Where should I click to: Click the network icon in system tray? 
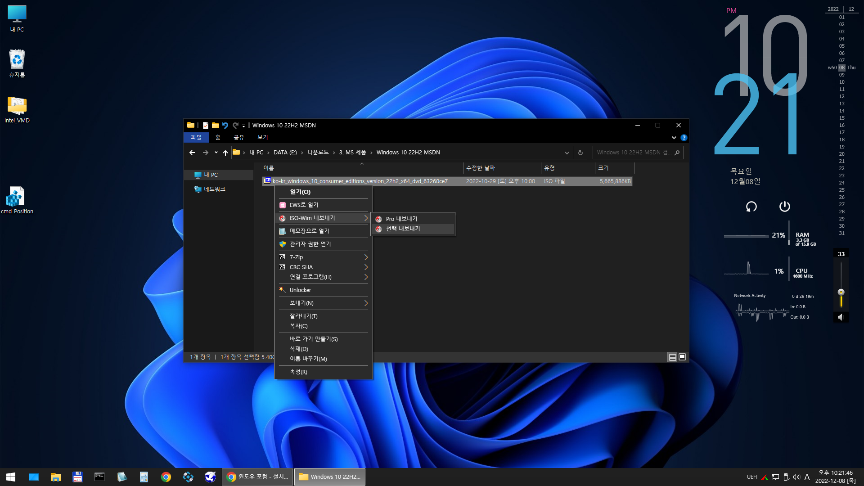[775, 477]
